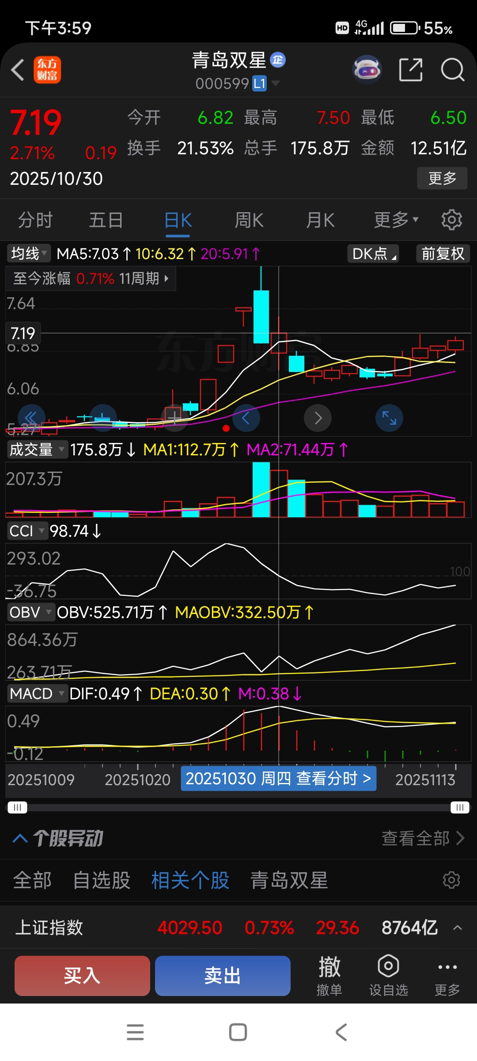Open stock code 000599 dropdown arrow
The image size is (477, 1061).
[x=276, y=83]
